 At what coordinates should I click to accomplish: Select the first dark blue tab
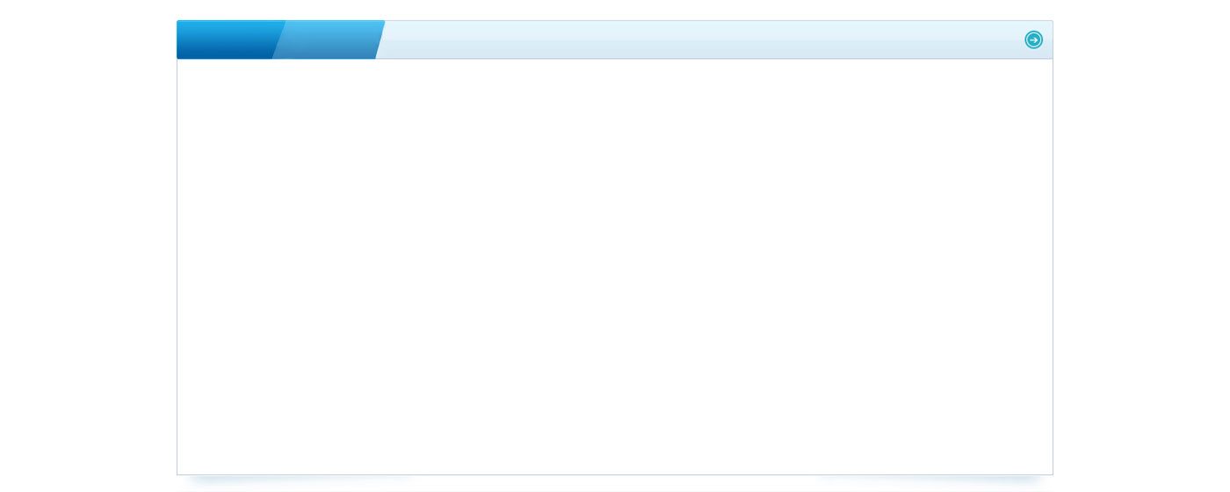tap(230, 40)
